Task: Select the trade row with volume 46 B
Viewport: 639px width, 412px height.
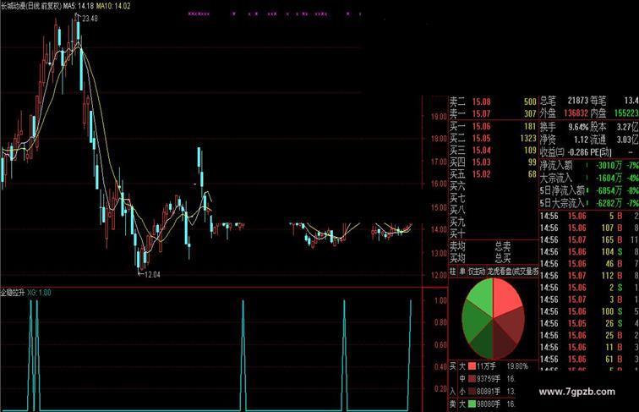Action: [589, 263]
